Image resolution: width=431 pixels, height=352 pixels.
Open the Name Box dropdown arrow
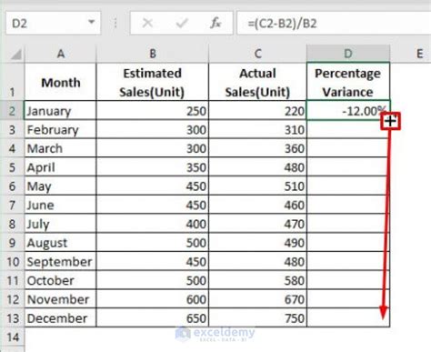click(x=91, y=22)
